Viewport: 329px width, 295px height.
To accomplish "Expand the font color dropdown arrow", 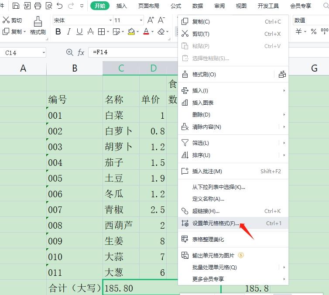I will click(153, 32).
